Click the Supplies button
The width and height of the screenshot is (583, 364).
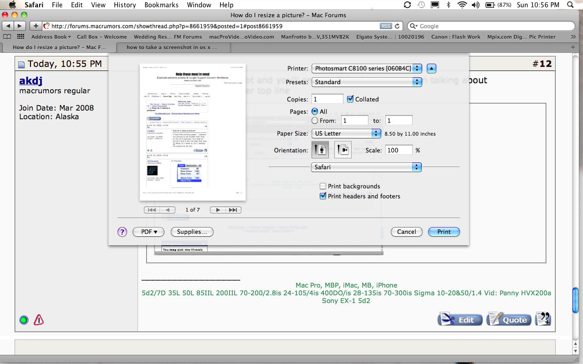[192, 232]
